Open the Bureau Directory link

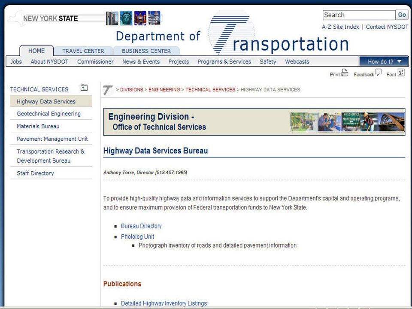pyautogui.click(x=141, y=226)
